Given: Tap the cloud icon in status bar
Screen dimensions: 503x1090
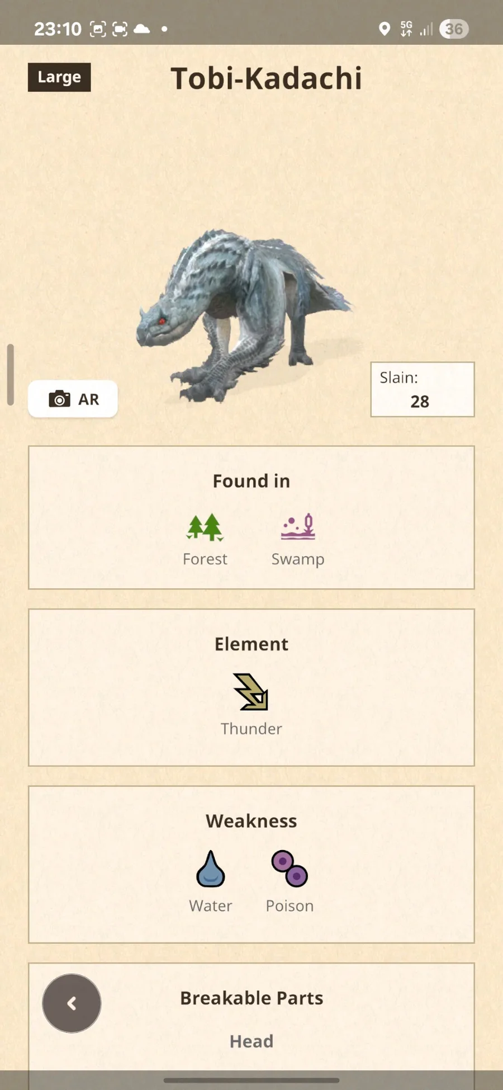Looking at the screenshot, I should (141, 29).
